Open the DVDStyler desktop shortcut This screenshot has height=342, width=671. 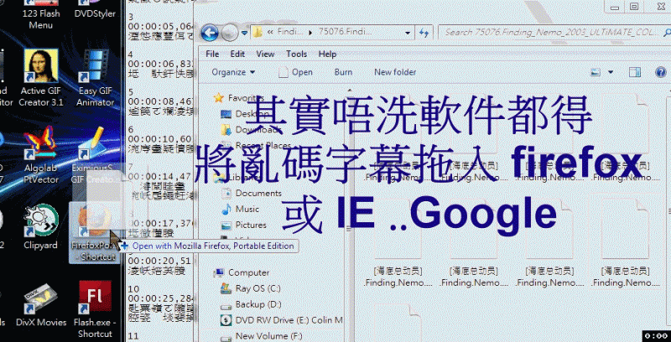pyautogui.click(x=95, y=13)
